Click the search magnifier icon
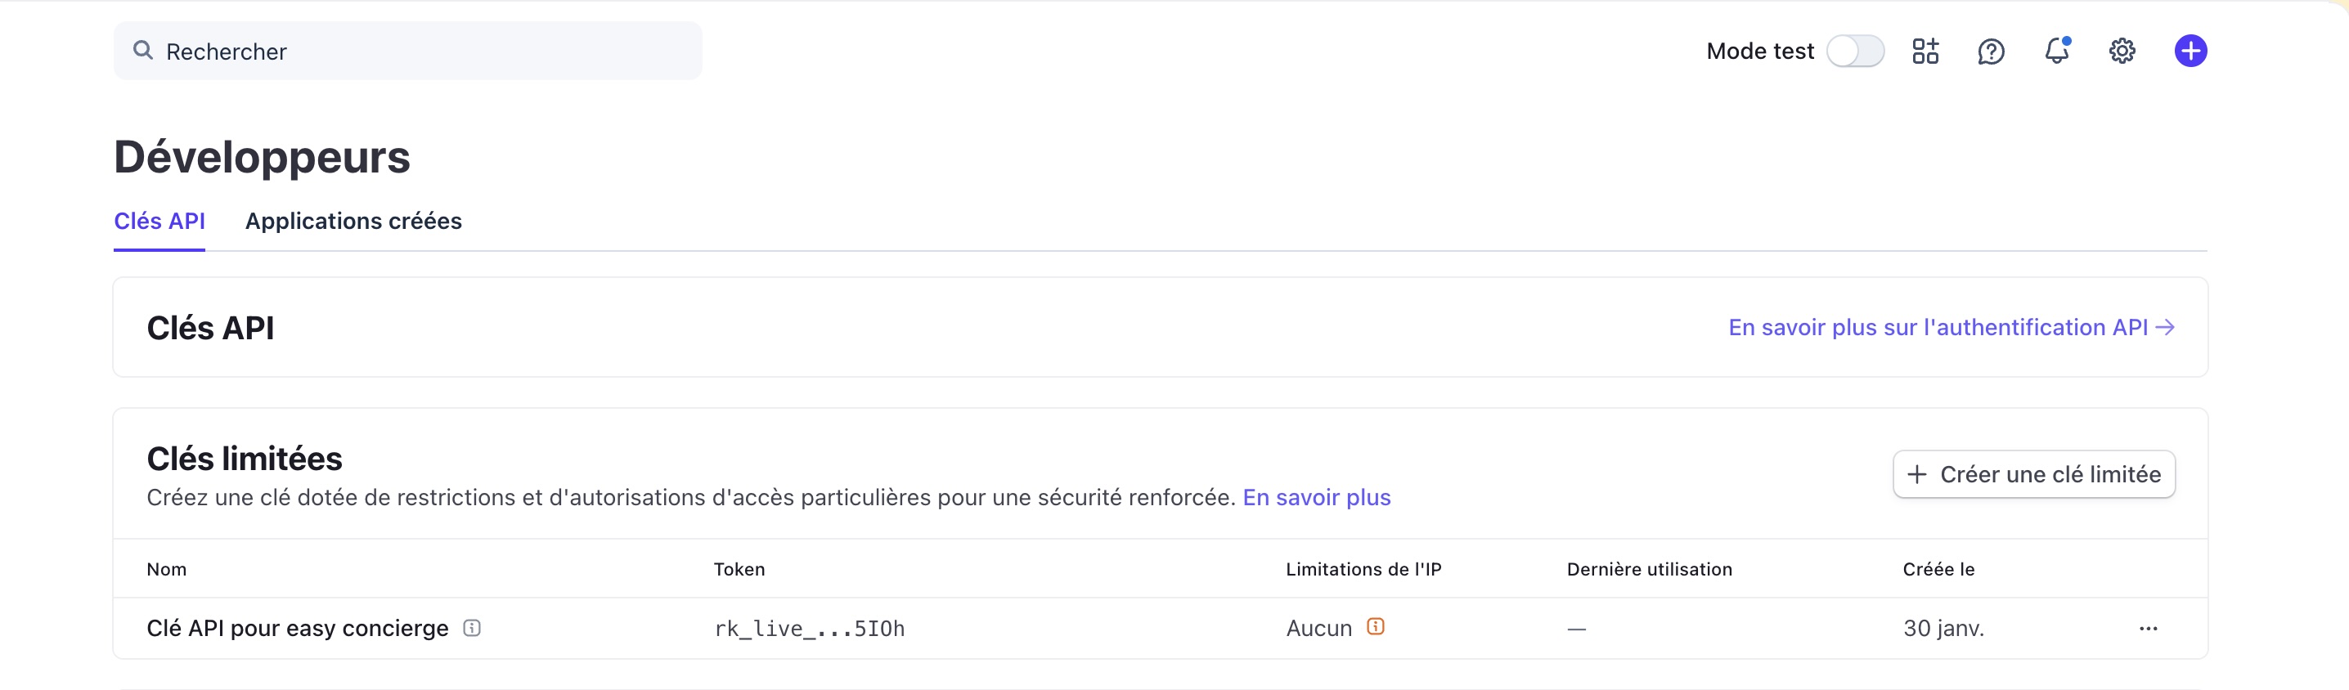 [x=142, y=51]
